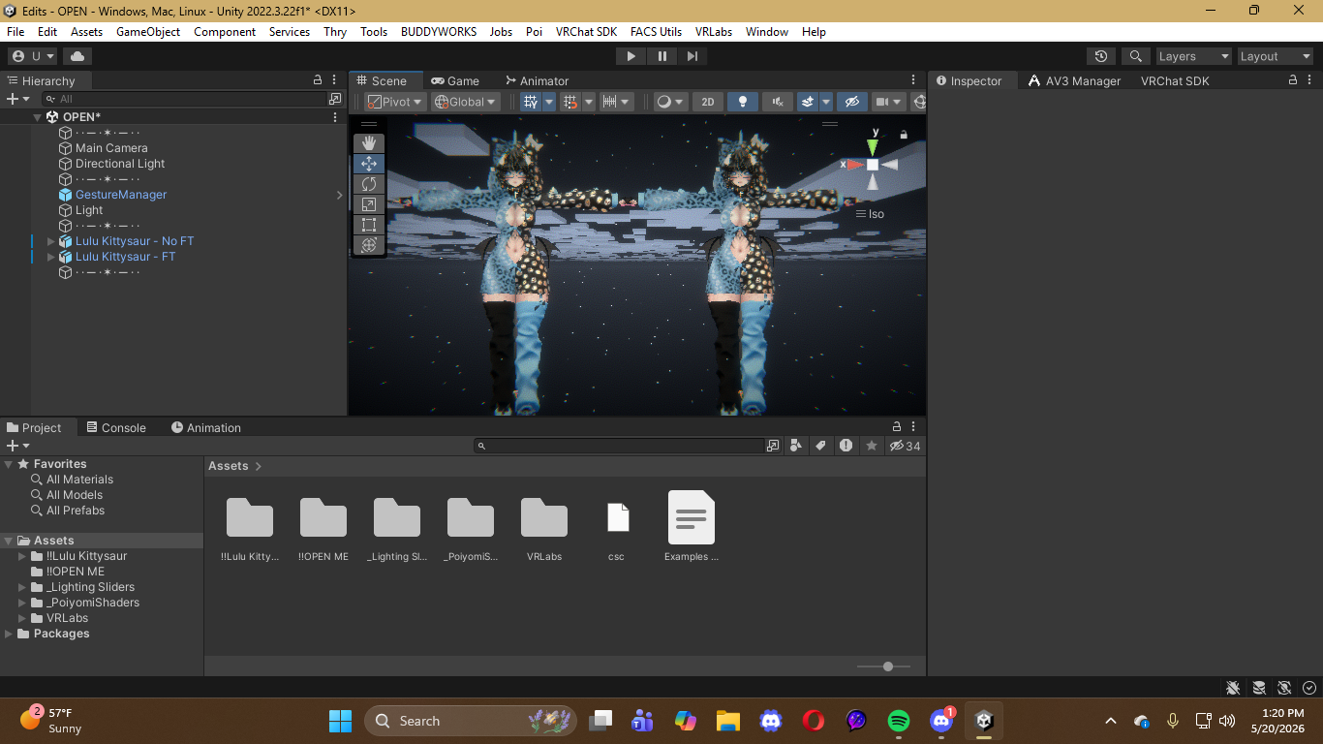Toggle grid snapping in Scene toolbar
1323x744 pixels.
(x=570, y=102)
